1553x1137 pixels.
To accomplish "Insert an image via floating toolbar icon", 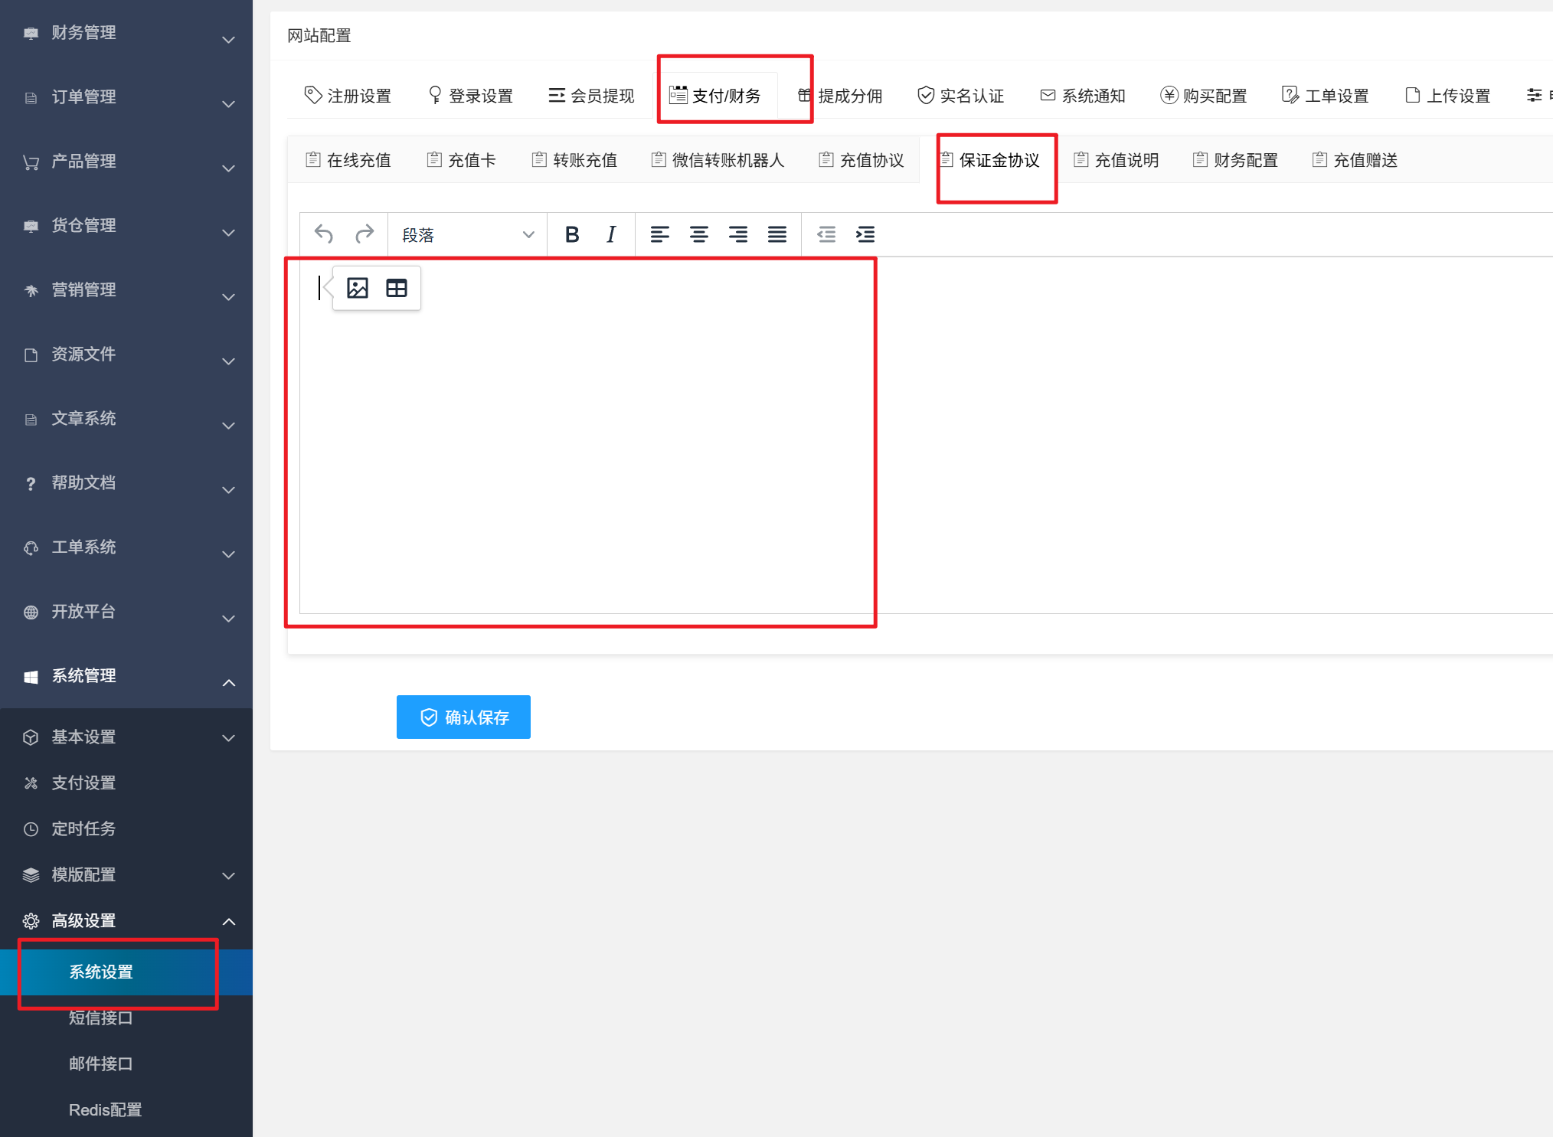I will 358,289.
